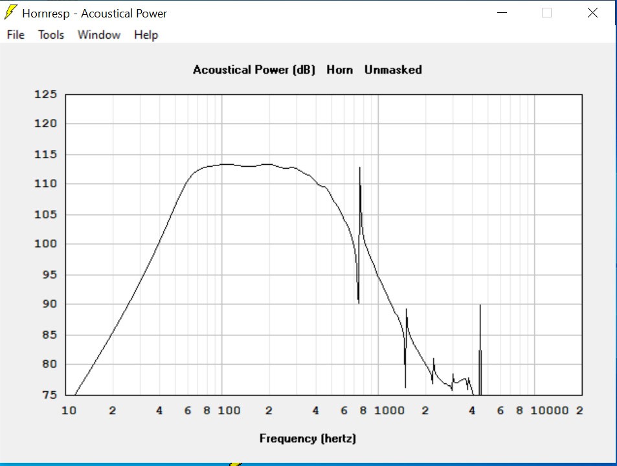Close the Acoustical Power window

coord(592,13)
